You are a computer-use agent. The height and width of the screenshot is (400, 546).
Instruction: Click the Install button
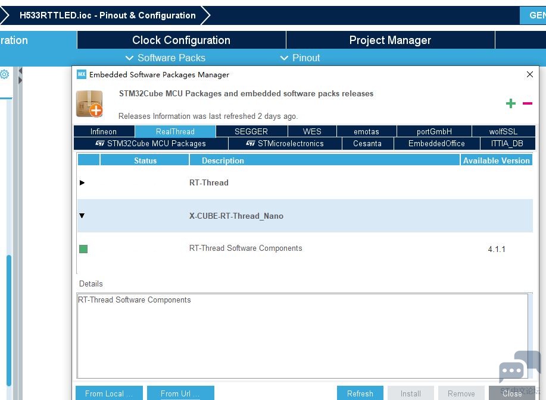point(411,393)
